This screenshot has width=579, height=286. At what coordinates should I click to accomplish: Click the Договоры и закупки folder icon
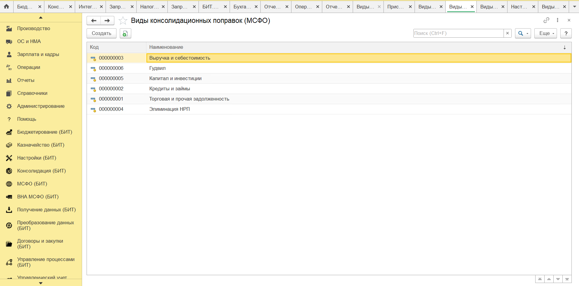coord(9,244)
